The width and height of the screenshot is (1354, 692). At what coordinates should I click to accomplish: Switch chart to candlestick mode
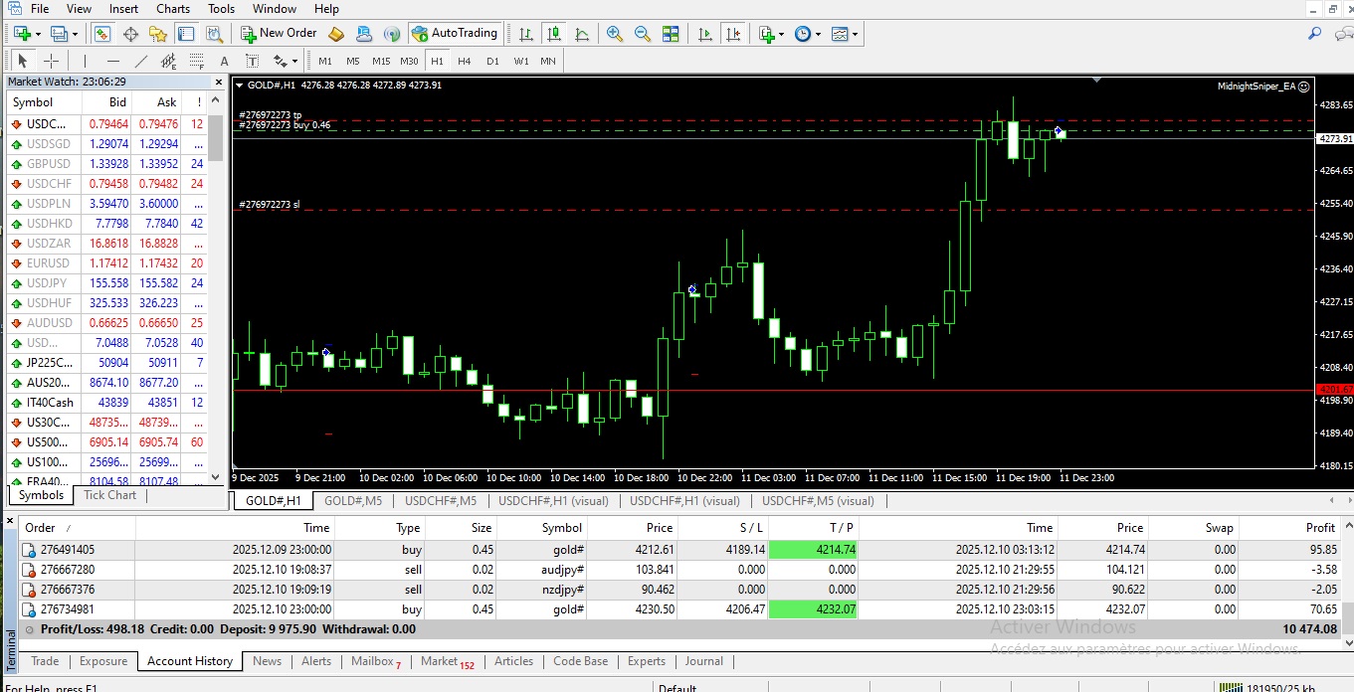[554, 34]
